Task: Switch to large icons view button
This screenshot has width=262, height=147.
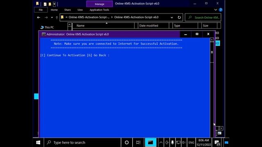Action: coord(219,133)
